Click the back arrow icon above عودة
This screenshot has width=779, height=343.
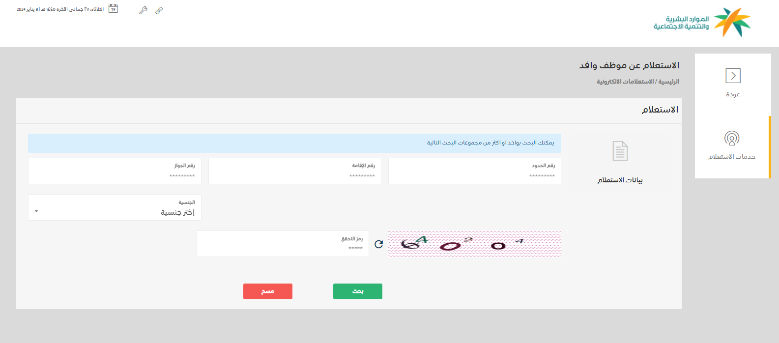733,76
